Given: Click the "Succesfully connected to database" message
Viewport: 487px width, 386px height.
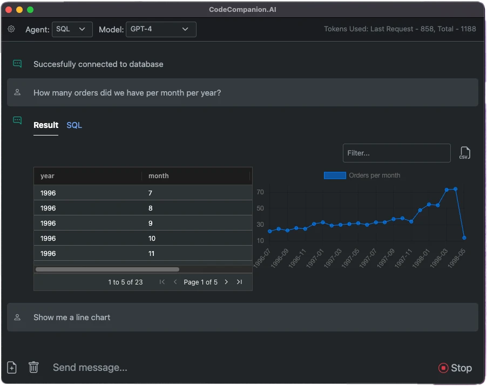Looking at the screenshot, I should click(x=98, y=64).
